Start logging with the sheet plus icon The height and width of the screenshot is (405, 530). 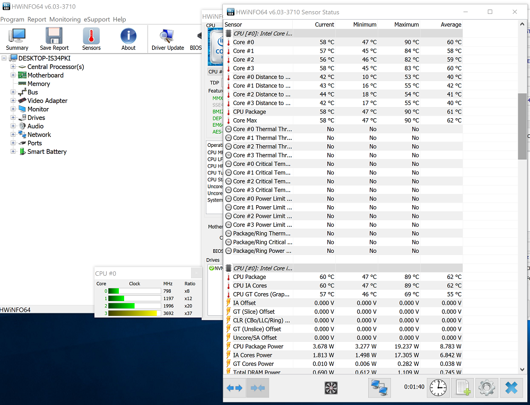point(463,388)
